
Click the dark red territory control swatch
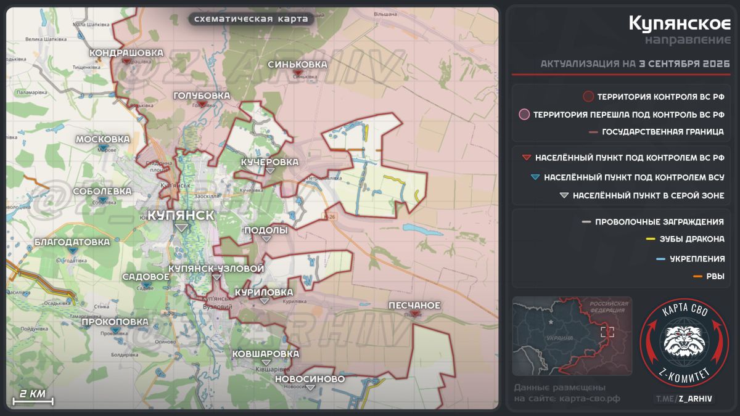tap(588, 96)
